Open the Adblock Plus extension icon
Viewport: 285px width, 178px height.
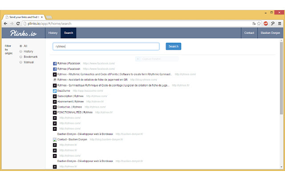click(x=266, y=24)
